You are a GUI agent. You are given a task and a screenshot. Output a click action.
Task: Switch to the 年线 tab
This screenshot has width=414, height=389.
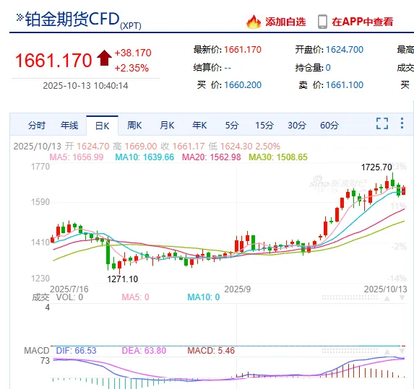pos(69,126)
